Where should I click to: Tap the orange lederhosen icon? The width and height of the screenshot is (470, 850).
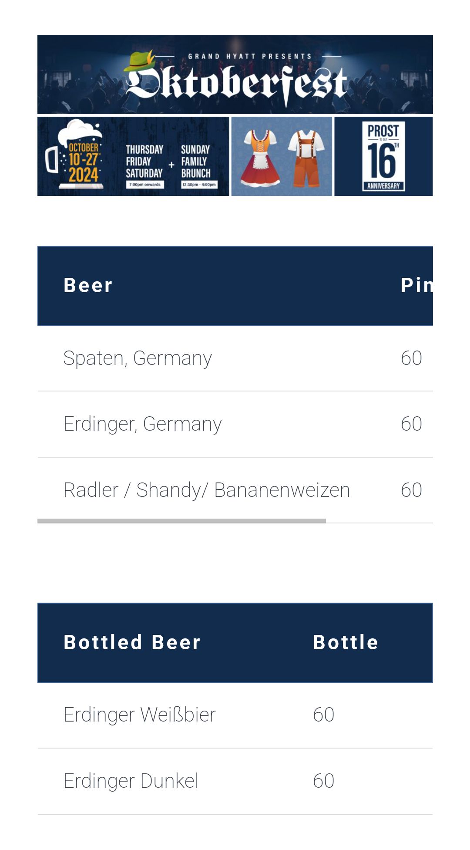[x=306, y=159]
